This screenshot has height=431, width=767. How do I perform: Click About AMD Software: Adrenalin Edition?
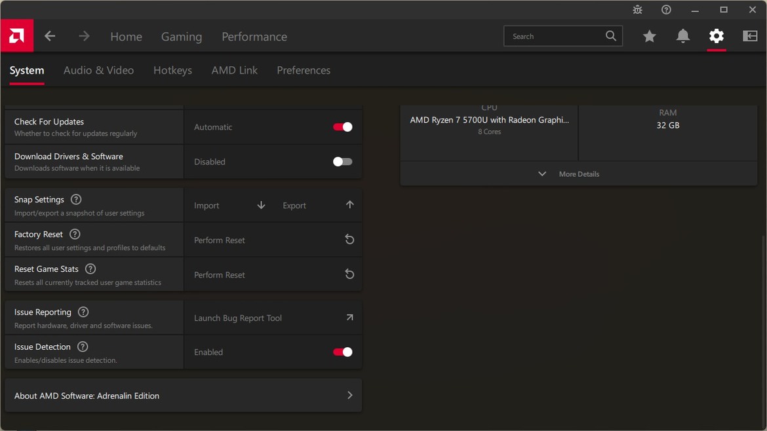coord(184,396)
